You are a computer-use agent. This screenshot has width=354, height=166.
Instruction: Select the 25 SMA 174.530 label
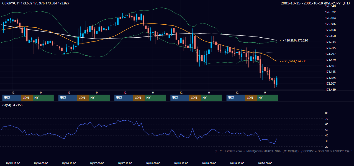click(293, 61)
